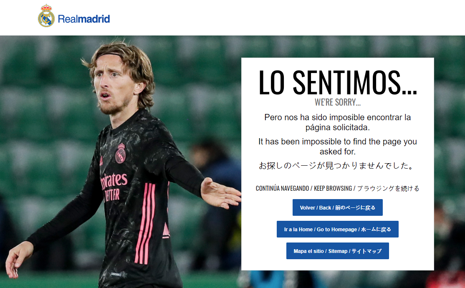Click the pink club crest on the jersey
Image resolution: width=465 pixels, height=288 pixels.
pyautogui.click(x=120, y=153)
